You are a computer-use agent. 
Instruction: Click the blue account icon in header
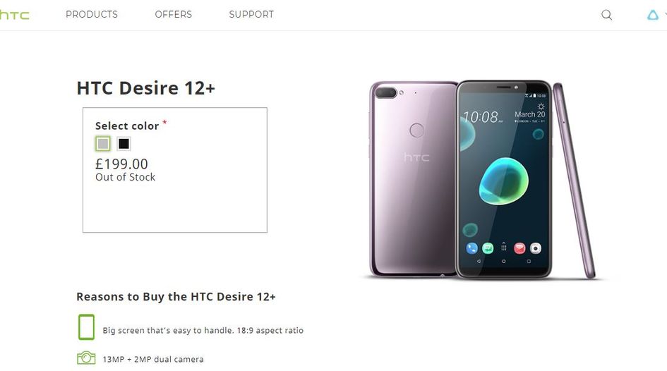(x=653, y=15)
